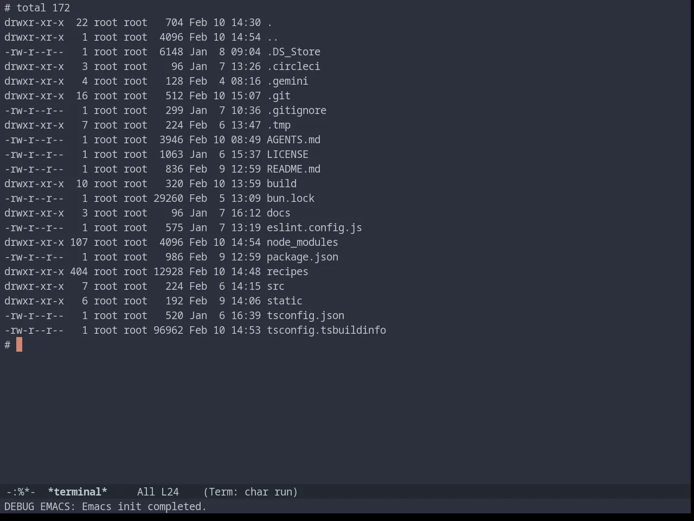The height and width of the screenshot is (521, 694).
Task: Select the package.json filename
Action: coord(303,257)
